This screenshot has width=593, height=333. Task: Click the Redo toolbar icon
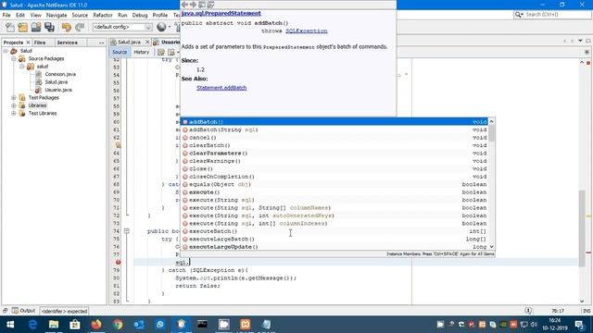[80, 27]
